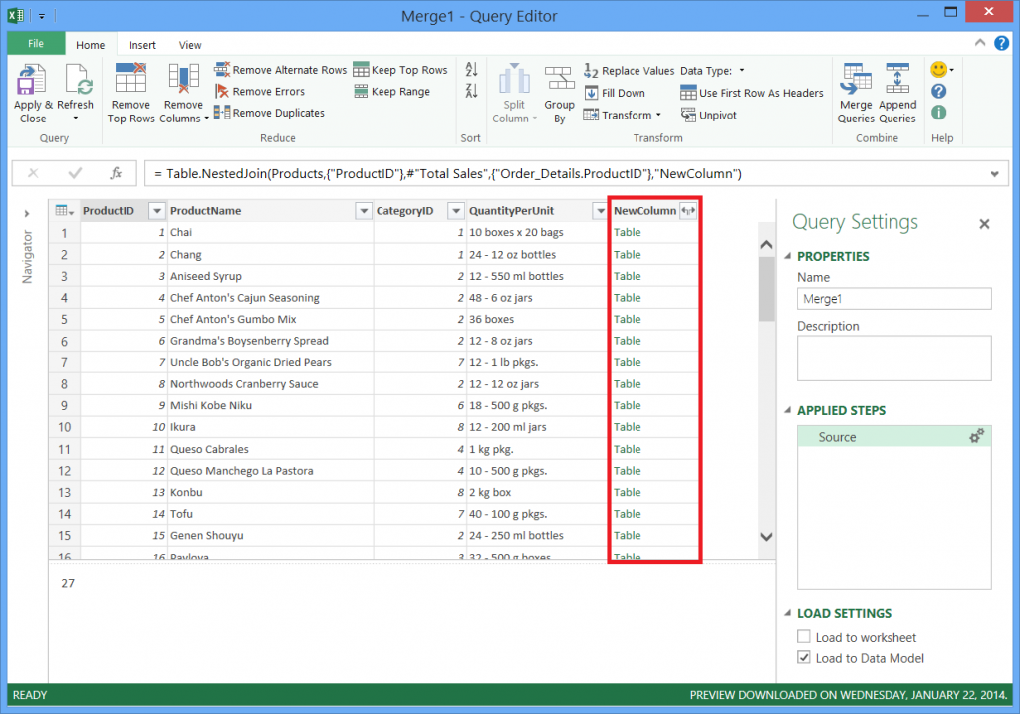Select Remove Duplicates
The image size is (1020, 714).
pyautogui.click(x=269, y=113)
